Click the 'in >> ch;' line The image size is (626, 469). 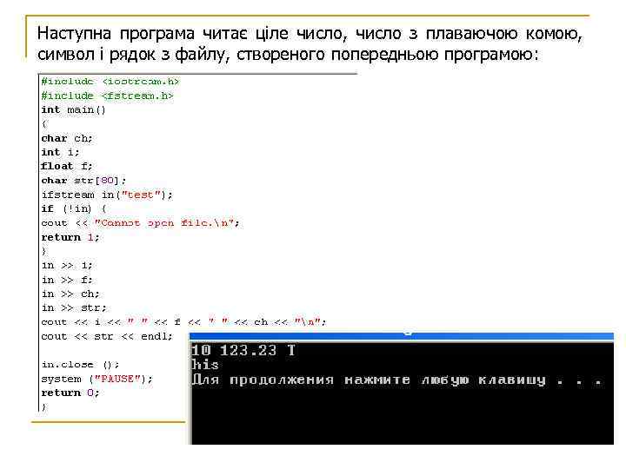70,294
